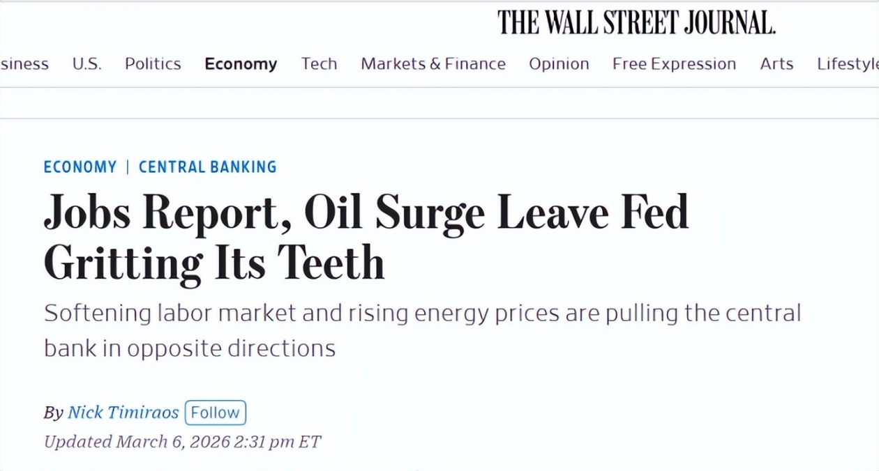
Task: Click The Wall Street Journal logo
Action: point(636,23)
